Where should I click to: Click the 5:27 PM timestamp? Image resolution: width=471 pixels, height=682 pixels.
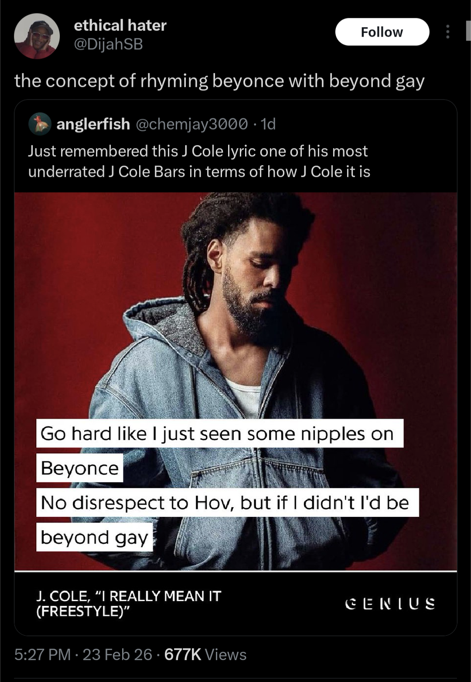[x=42, y=654]
